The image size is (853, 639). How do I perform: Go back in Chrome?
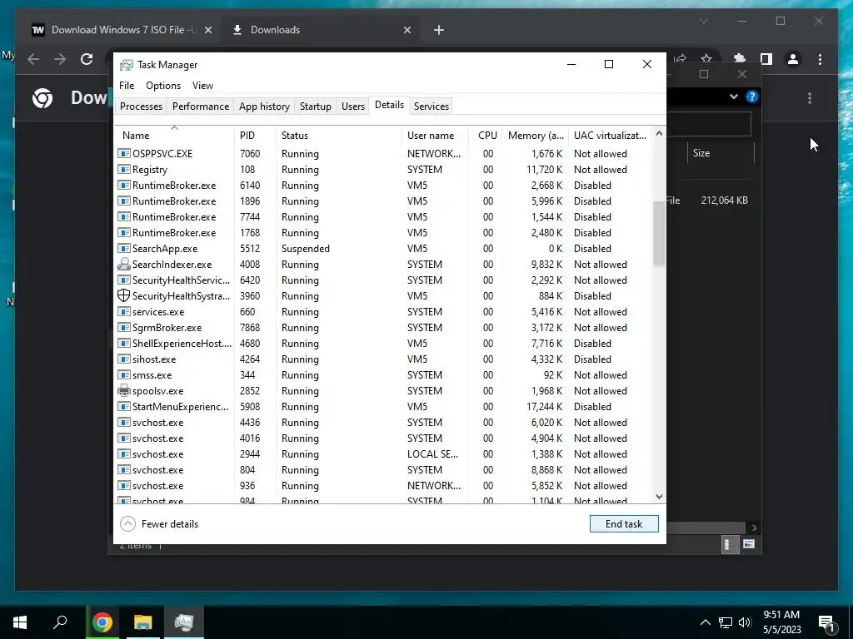pyautogui.click(x=33, y=59)
